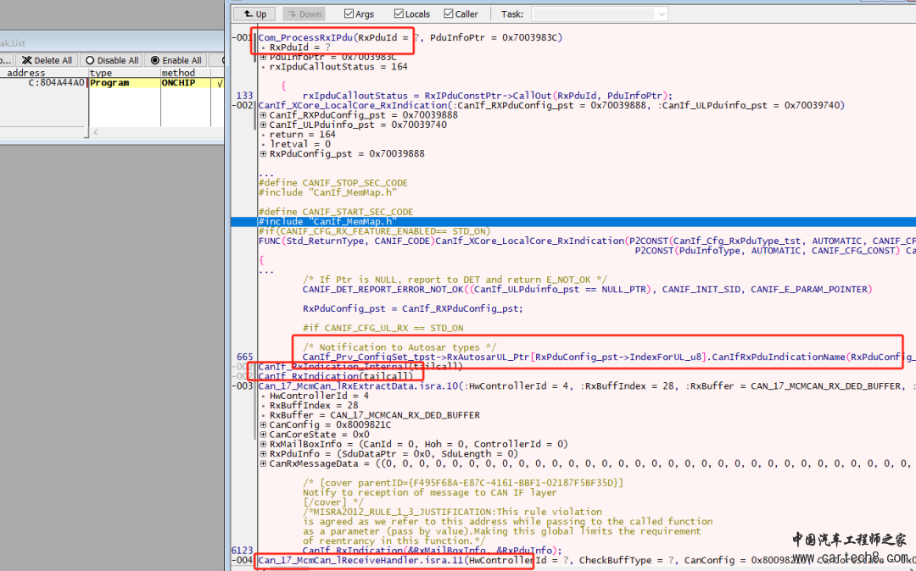The image size is (916, 571).
Task: Click the Enable All breakpoints button
Action: pos(176,60)
